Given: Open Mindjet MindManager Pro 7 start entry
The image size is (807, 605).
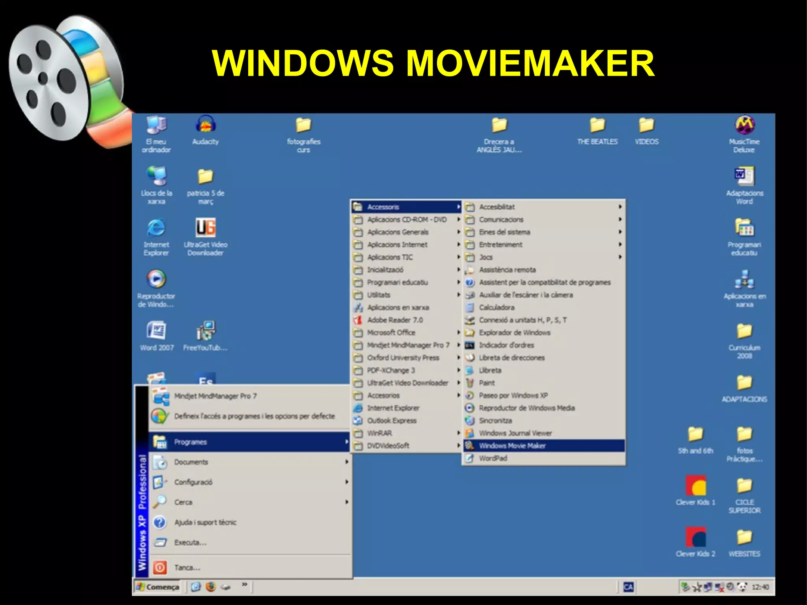Looking at the screenshot, I should 249,396.
